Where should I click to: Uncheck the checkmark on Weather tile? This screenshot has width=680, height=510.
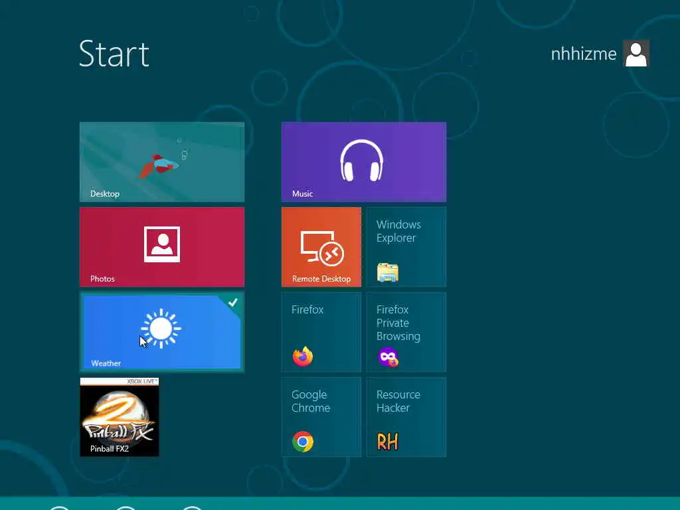coord(233,302)
